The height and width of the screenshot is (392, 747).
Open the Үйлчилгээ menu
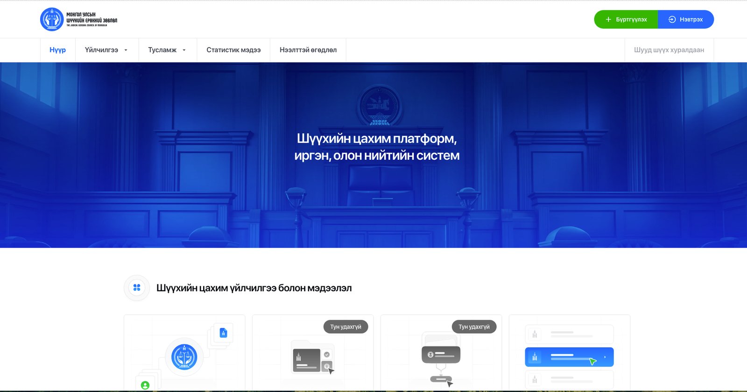point(107,50)
